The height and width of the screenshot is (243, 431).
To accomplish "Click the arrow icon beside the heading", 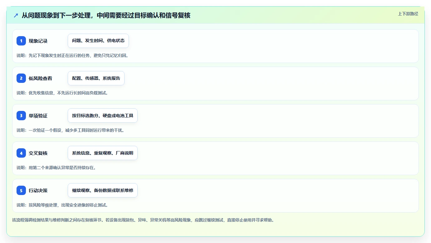I will pos(16,15).
